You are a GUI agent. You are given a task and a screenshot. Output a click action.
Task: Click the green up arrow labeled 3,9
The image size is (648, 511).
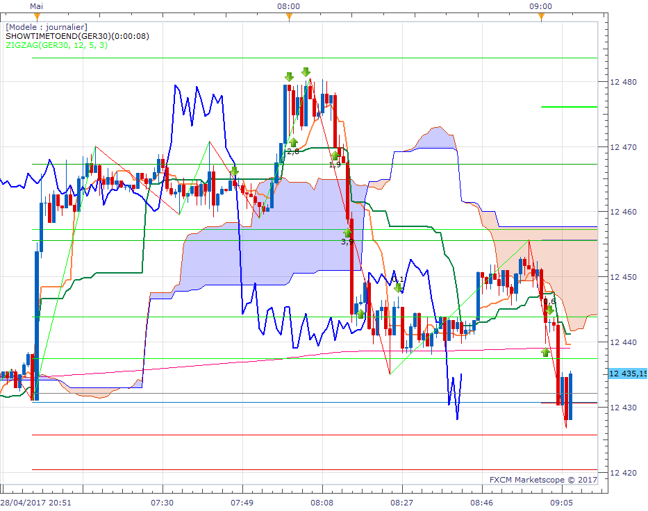pyautogui.click(x=347, y=232)
